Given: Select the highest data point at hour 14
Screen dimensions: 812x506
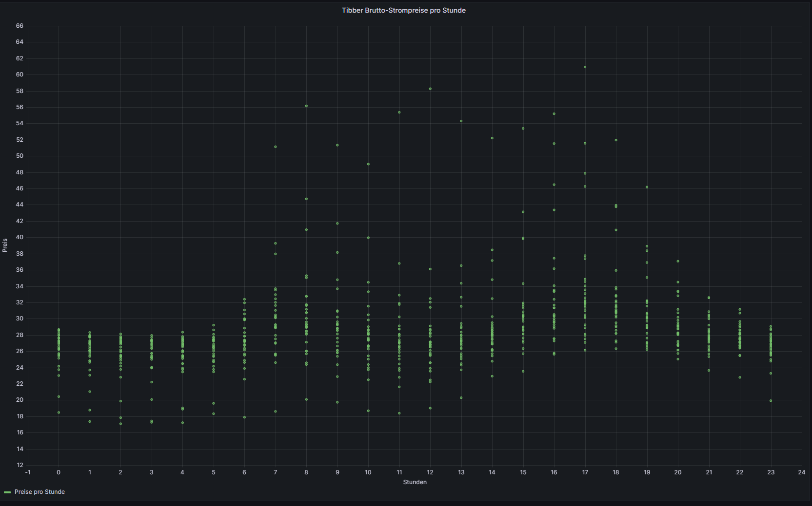Looking at the screenshot, I should click(492, 138).
